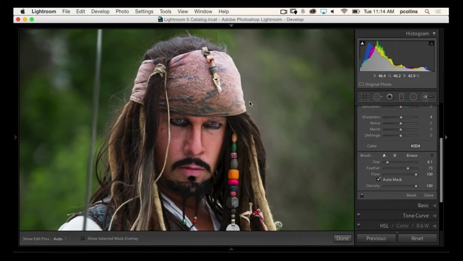Select the Graduated Filter tool
463x261 pixels.
pos(401,97)
